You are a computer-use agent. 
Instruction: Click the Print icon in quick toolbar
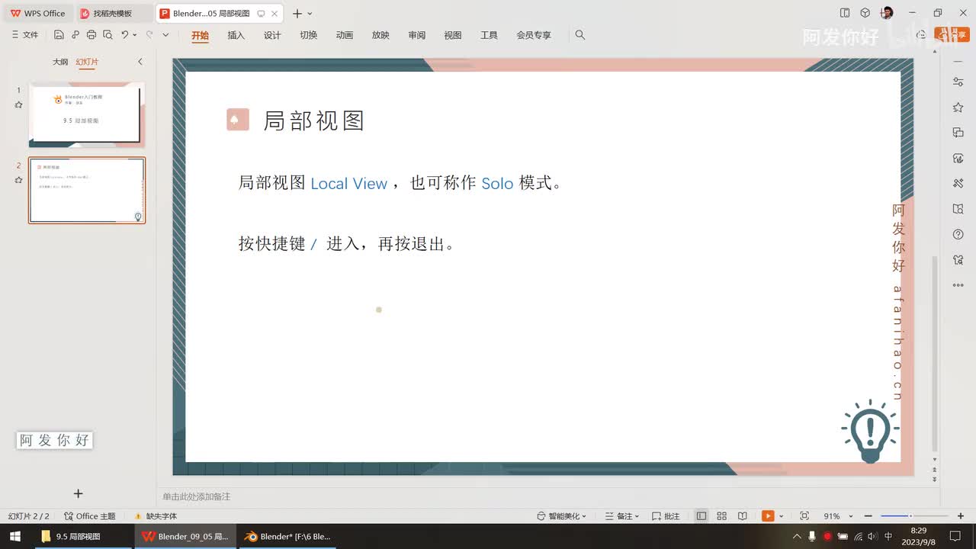(91, 35)
